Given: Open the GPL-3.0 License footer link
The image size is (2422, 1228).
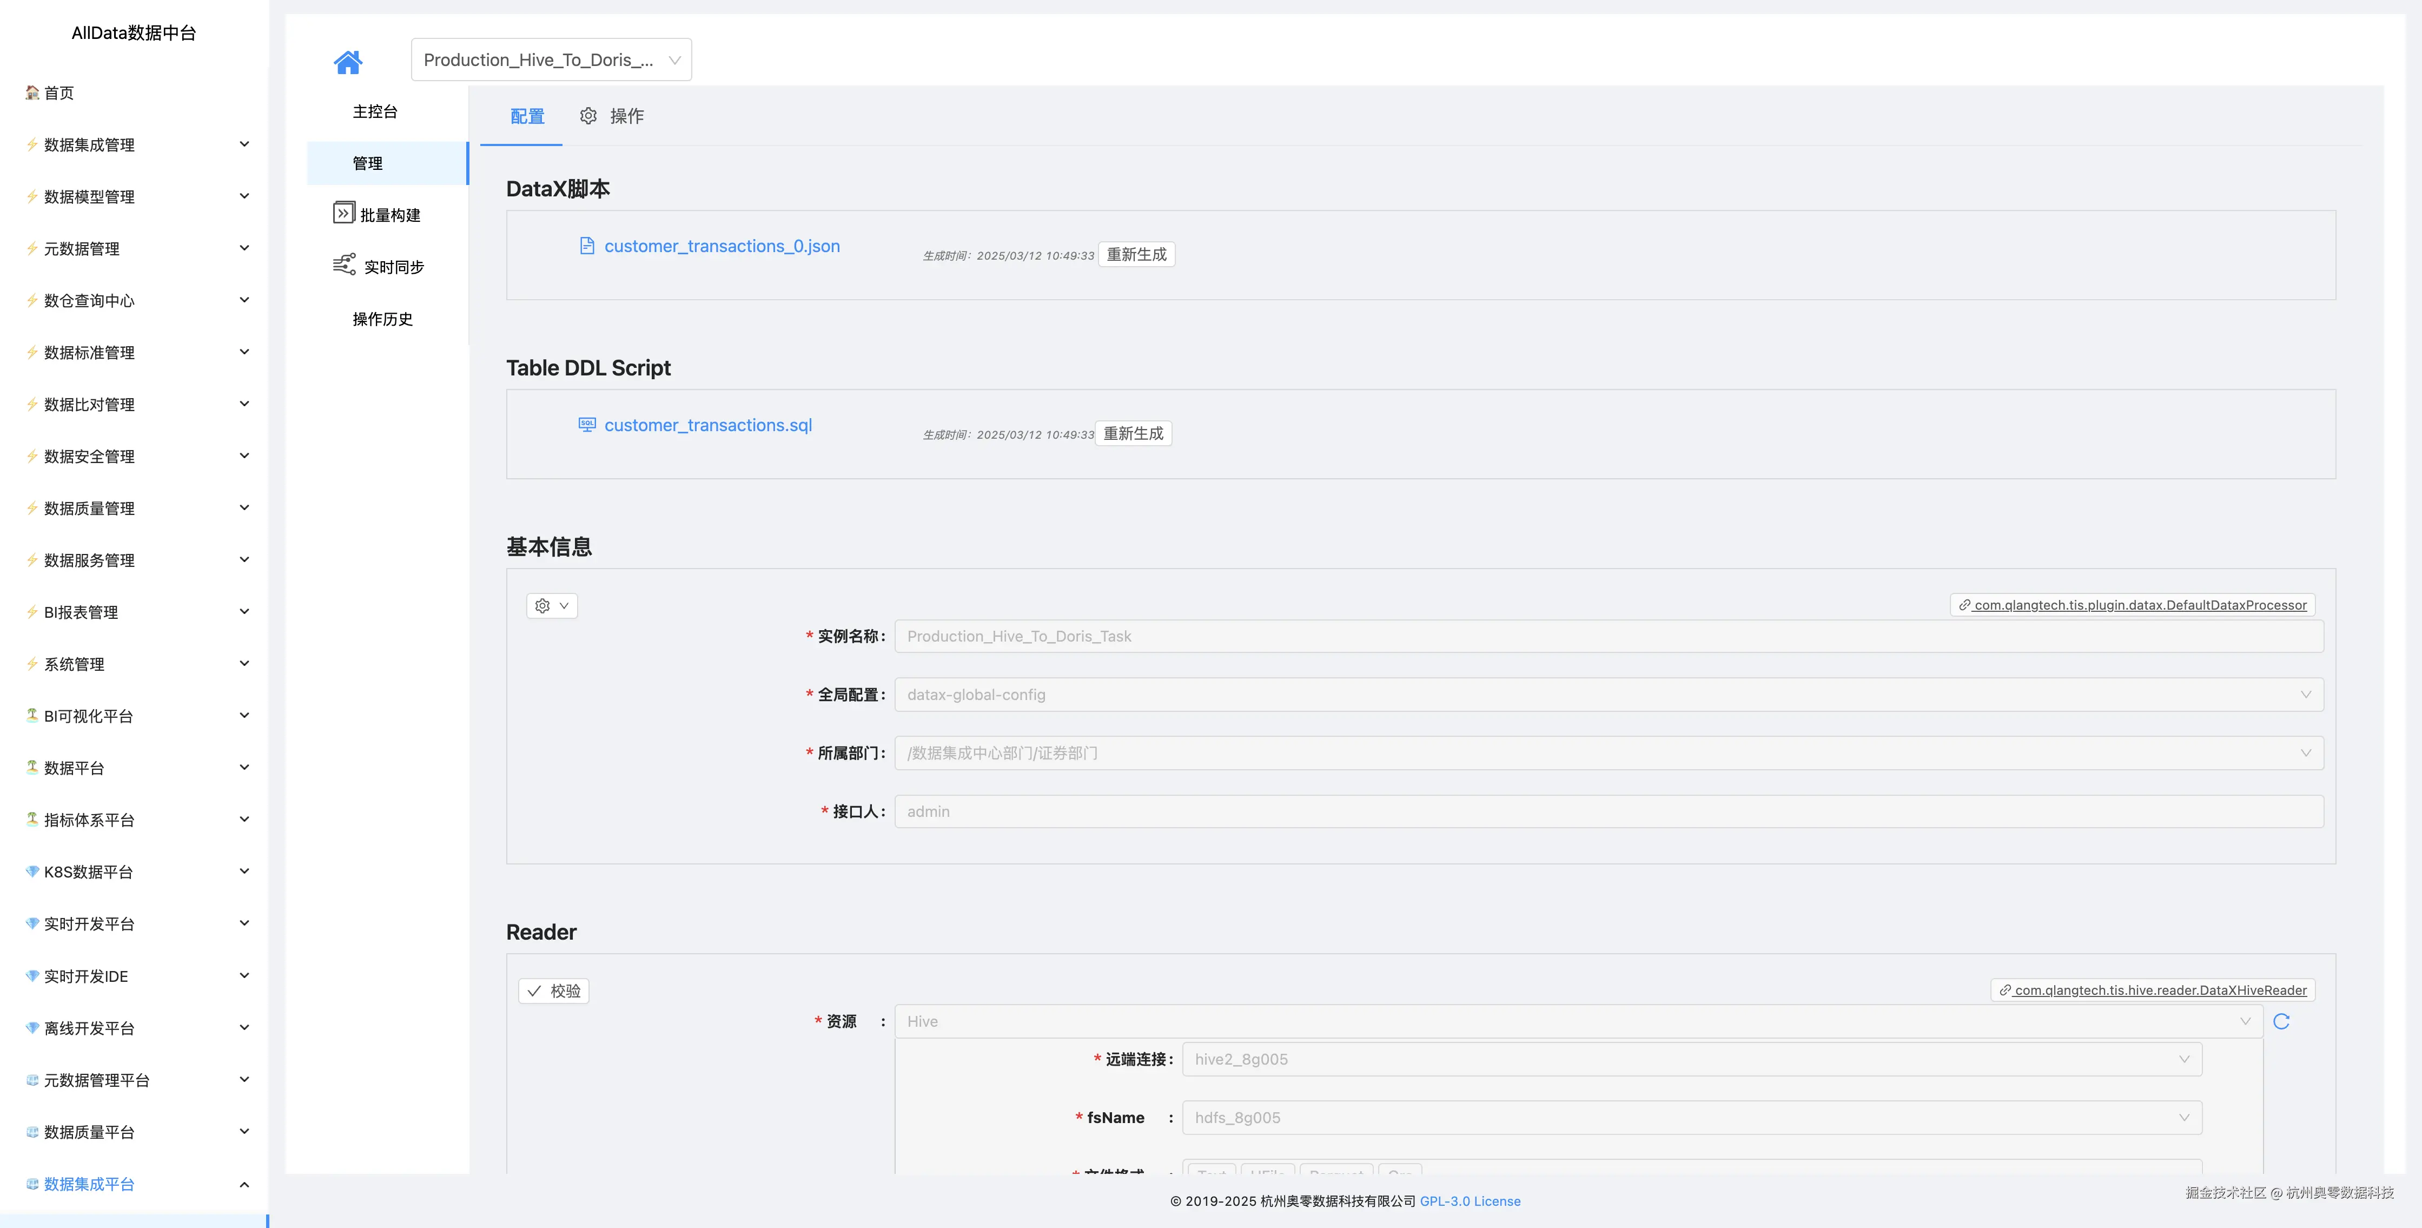Looking at the screenshot, I should 1470,1201.
